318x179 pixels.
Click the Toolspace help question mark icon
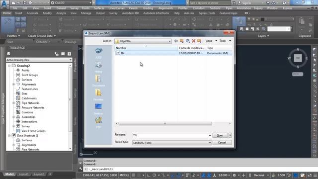(x=69, y=54)
